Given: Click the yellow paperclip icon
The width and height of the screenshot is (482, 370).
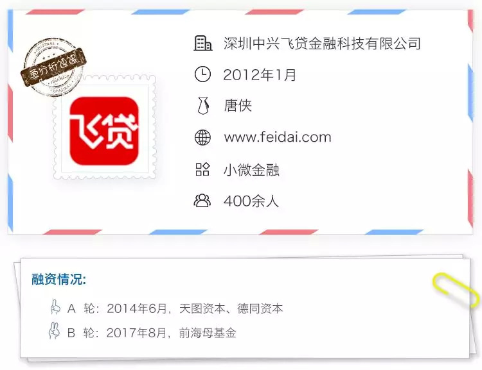Looking at the screenshot, I should click(456, 289).
